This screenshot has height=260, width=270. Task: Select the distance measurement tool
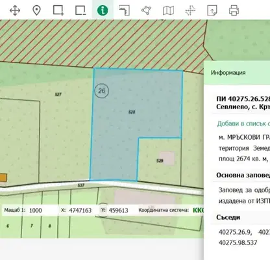[x=125, y=10]
